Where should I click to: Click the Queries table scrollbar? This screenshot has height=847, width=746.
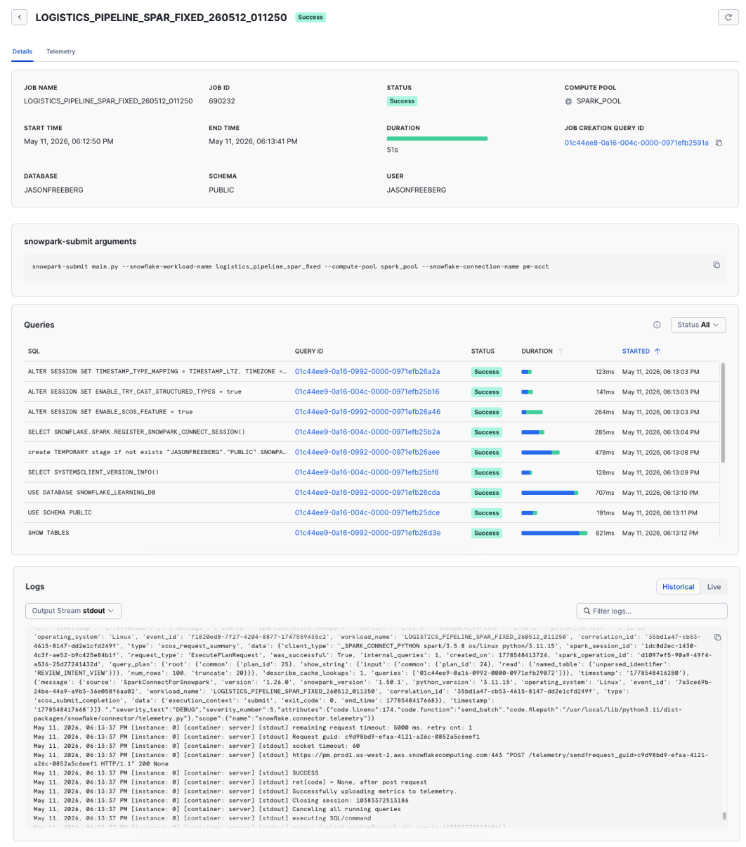point(723,413)
